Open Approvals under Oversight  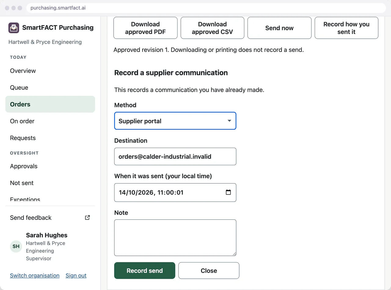(x=50, y=166)
